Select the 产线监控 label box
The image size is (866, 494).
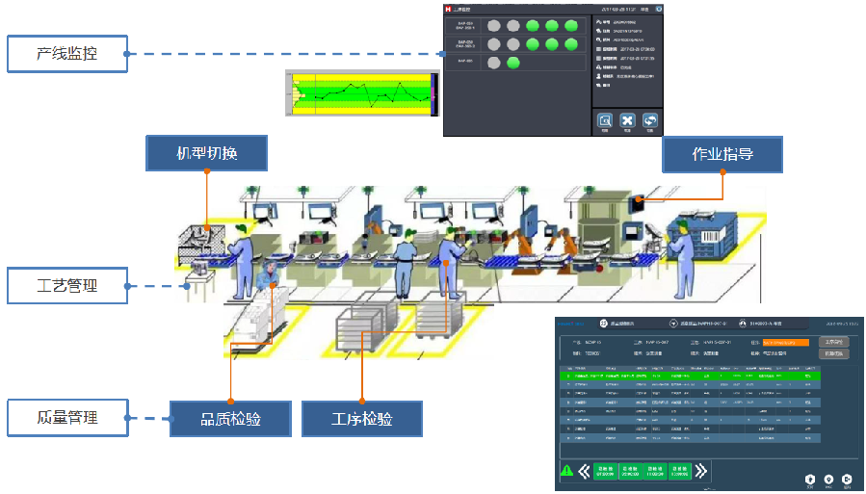(x=66, y=54)
